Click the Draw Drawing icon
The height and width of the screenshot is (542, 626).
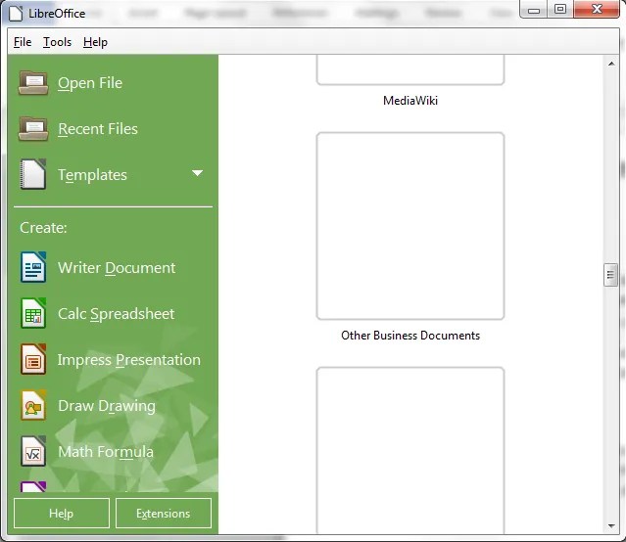click(33, 405)
